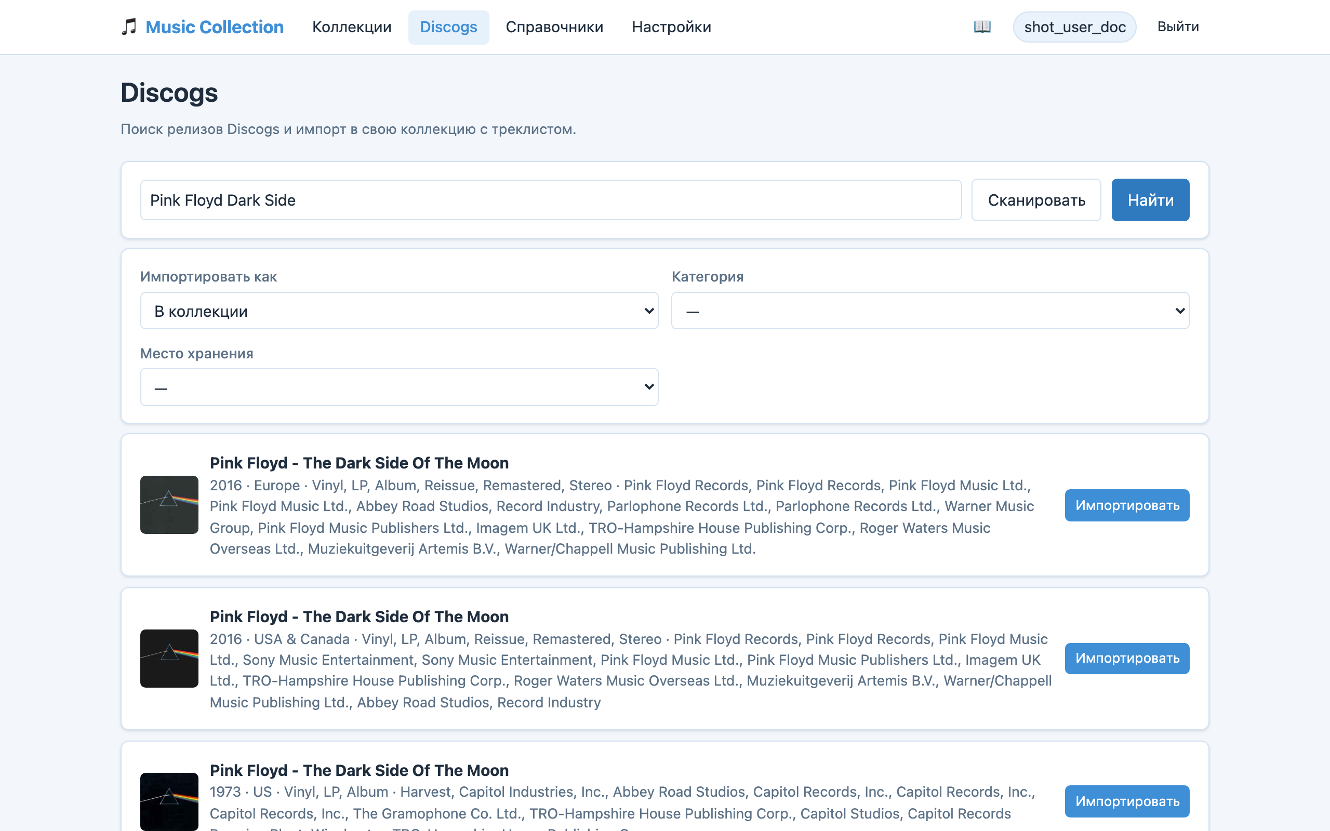Go to the Коллекции menu item

click(352, 27)
